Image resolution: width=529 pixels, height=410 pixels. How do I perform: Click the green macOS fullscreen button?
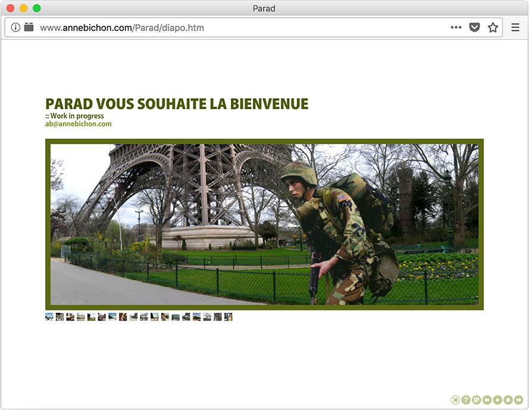pyautogui.click(x=36, y=8)
